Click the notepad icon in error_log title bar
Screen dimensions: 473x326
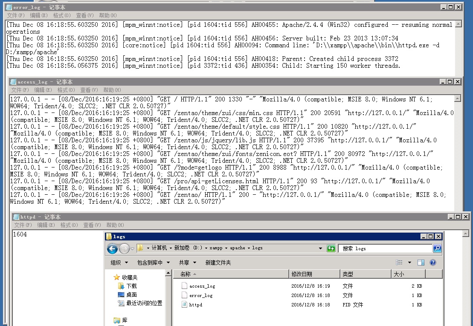(9, 7)
